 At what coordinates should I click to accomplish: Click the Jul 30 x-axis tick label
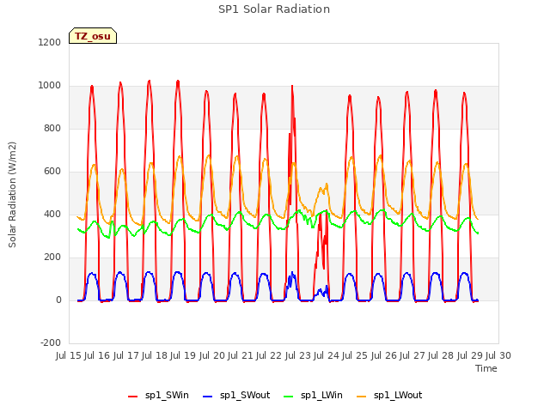pyautogui.click(x=498, y=355)
